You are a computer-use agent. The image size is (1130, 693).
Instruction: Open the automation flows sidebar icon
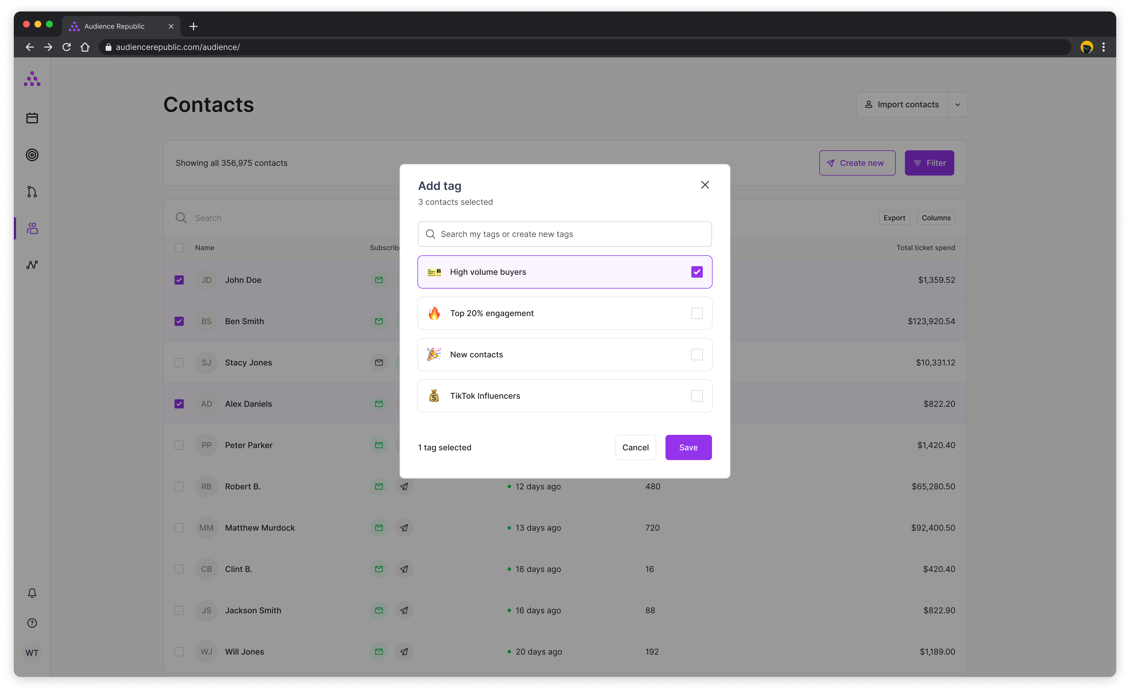pos(32,192)
